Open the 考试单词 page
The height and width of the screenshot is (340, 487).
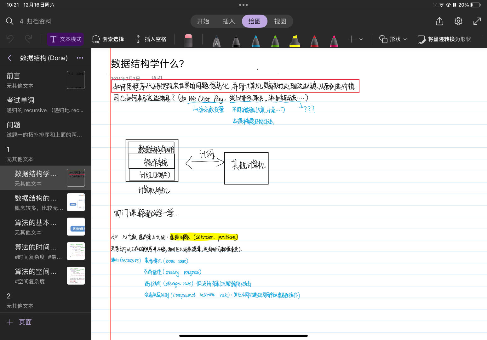[x=45, y=105]
